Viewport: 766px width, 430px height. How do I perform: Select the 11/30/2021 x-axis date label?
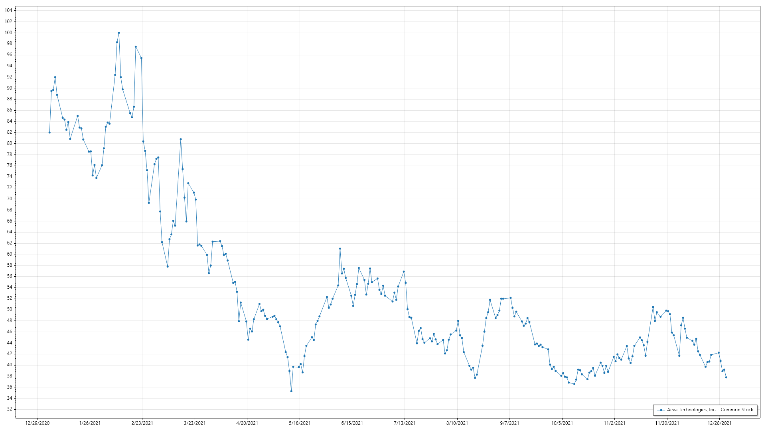(667, 423)
